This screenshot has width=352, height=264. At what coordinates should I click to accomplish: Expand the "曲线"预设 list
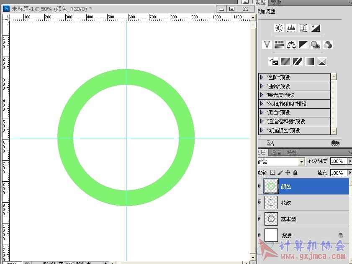coord(262,86)
